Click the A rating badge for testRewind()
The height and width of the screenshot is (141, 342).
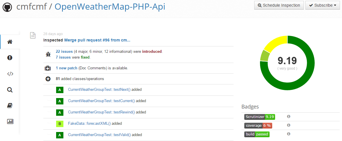(60, 112)
